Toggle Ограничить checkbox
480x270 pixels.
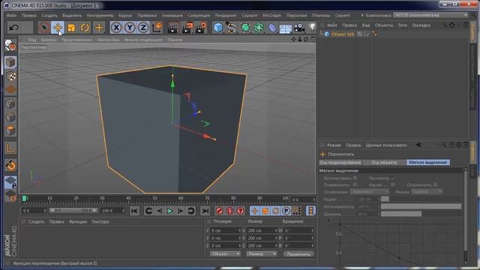[435, 184]
